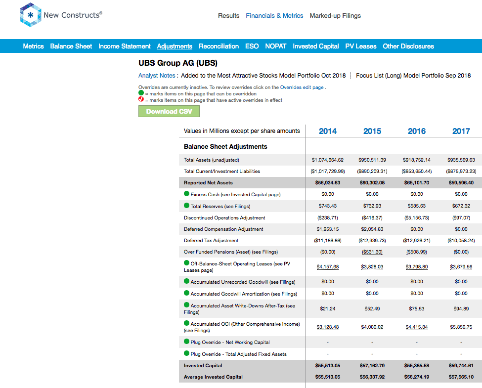Click green dot for Accumulated Unrecorded Goodwill

tap(186, 281)
